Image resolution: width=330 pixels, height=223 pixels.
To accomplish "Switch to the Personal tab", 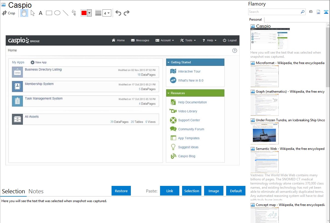I will 256,20.
